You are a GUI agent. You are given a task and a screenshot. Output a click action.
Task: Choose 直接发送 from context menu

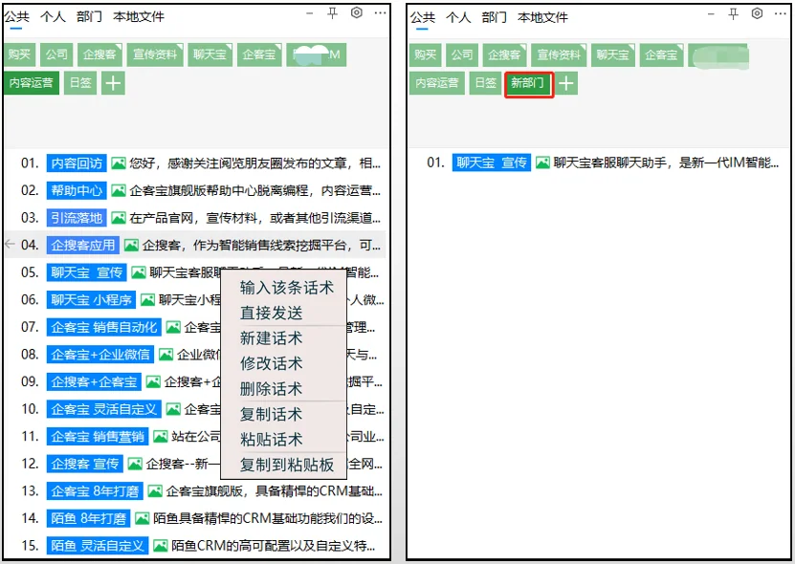(x=272, y=314)
